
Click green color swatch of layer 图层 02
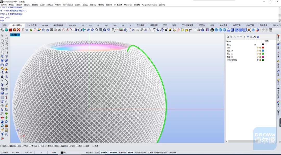263,54
